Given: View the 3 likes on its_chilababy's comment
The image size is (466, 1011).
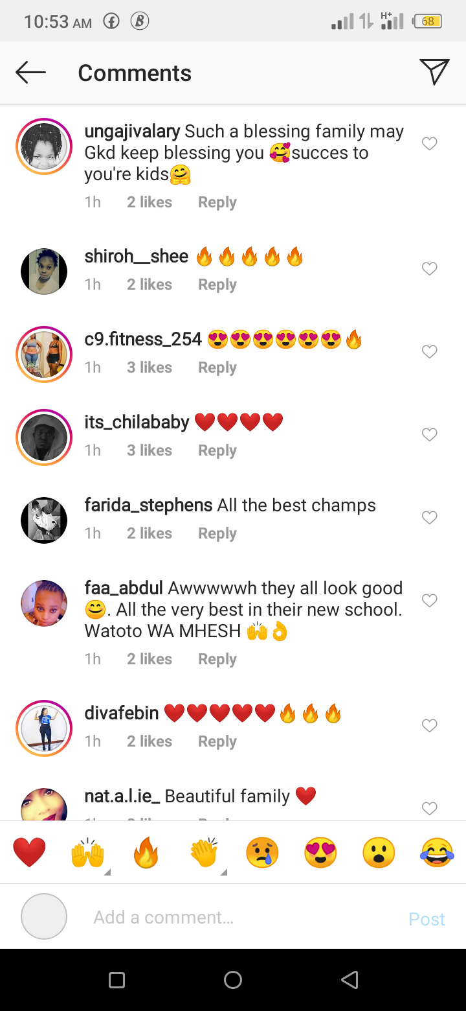Looking at the screenshot, I should [150, 450].
